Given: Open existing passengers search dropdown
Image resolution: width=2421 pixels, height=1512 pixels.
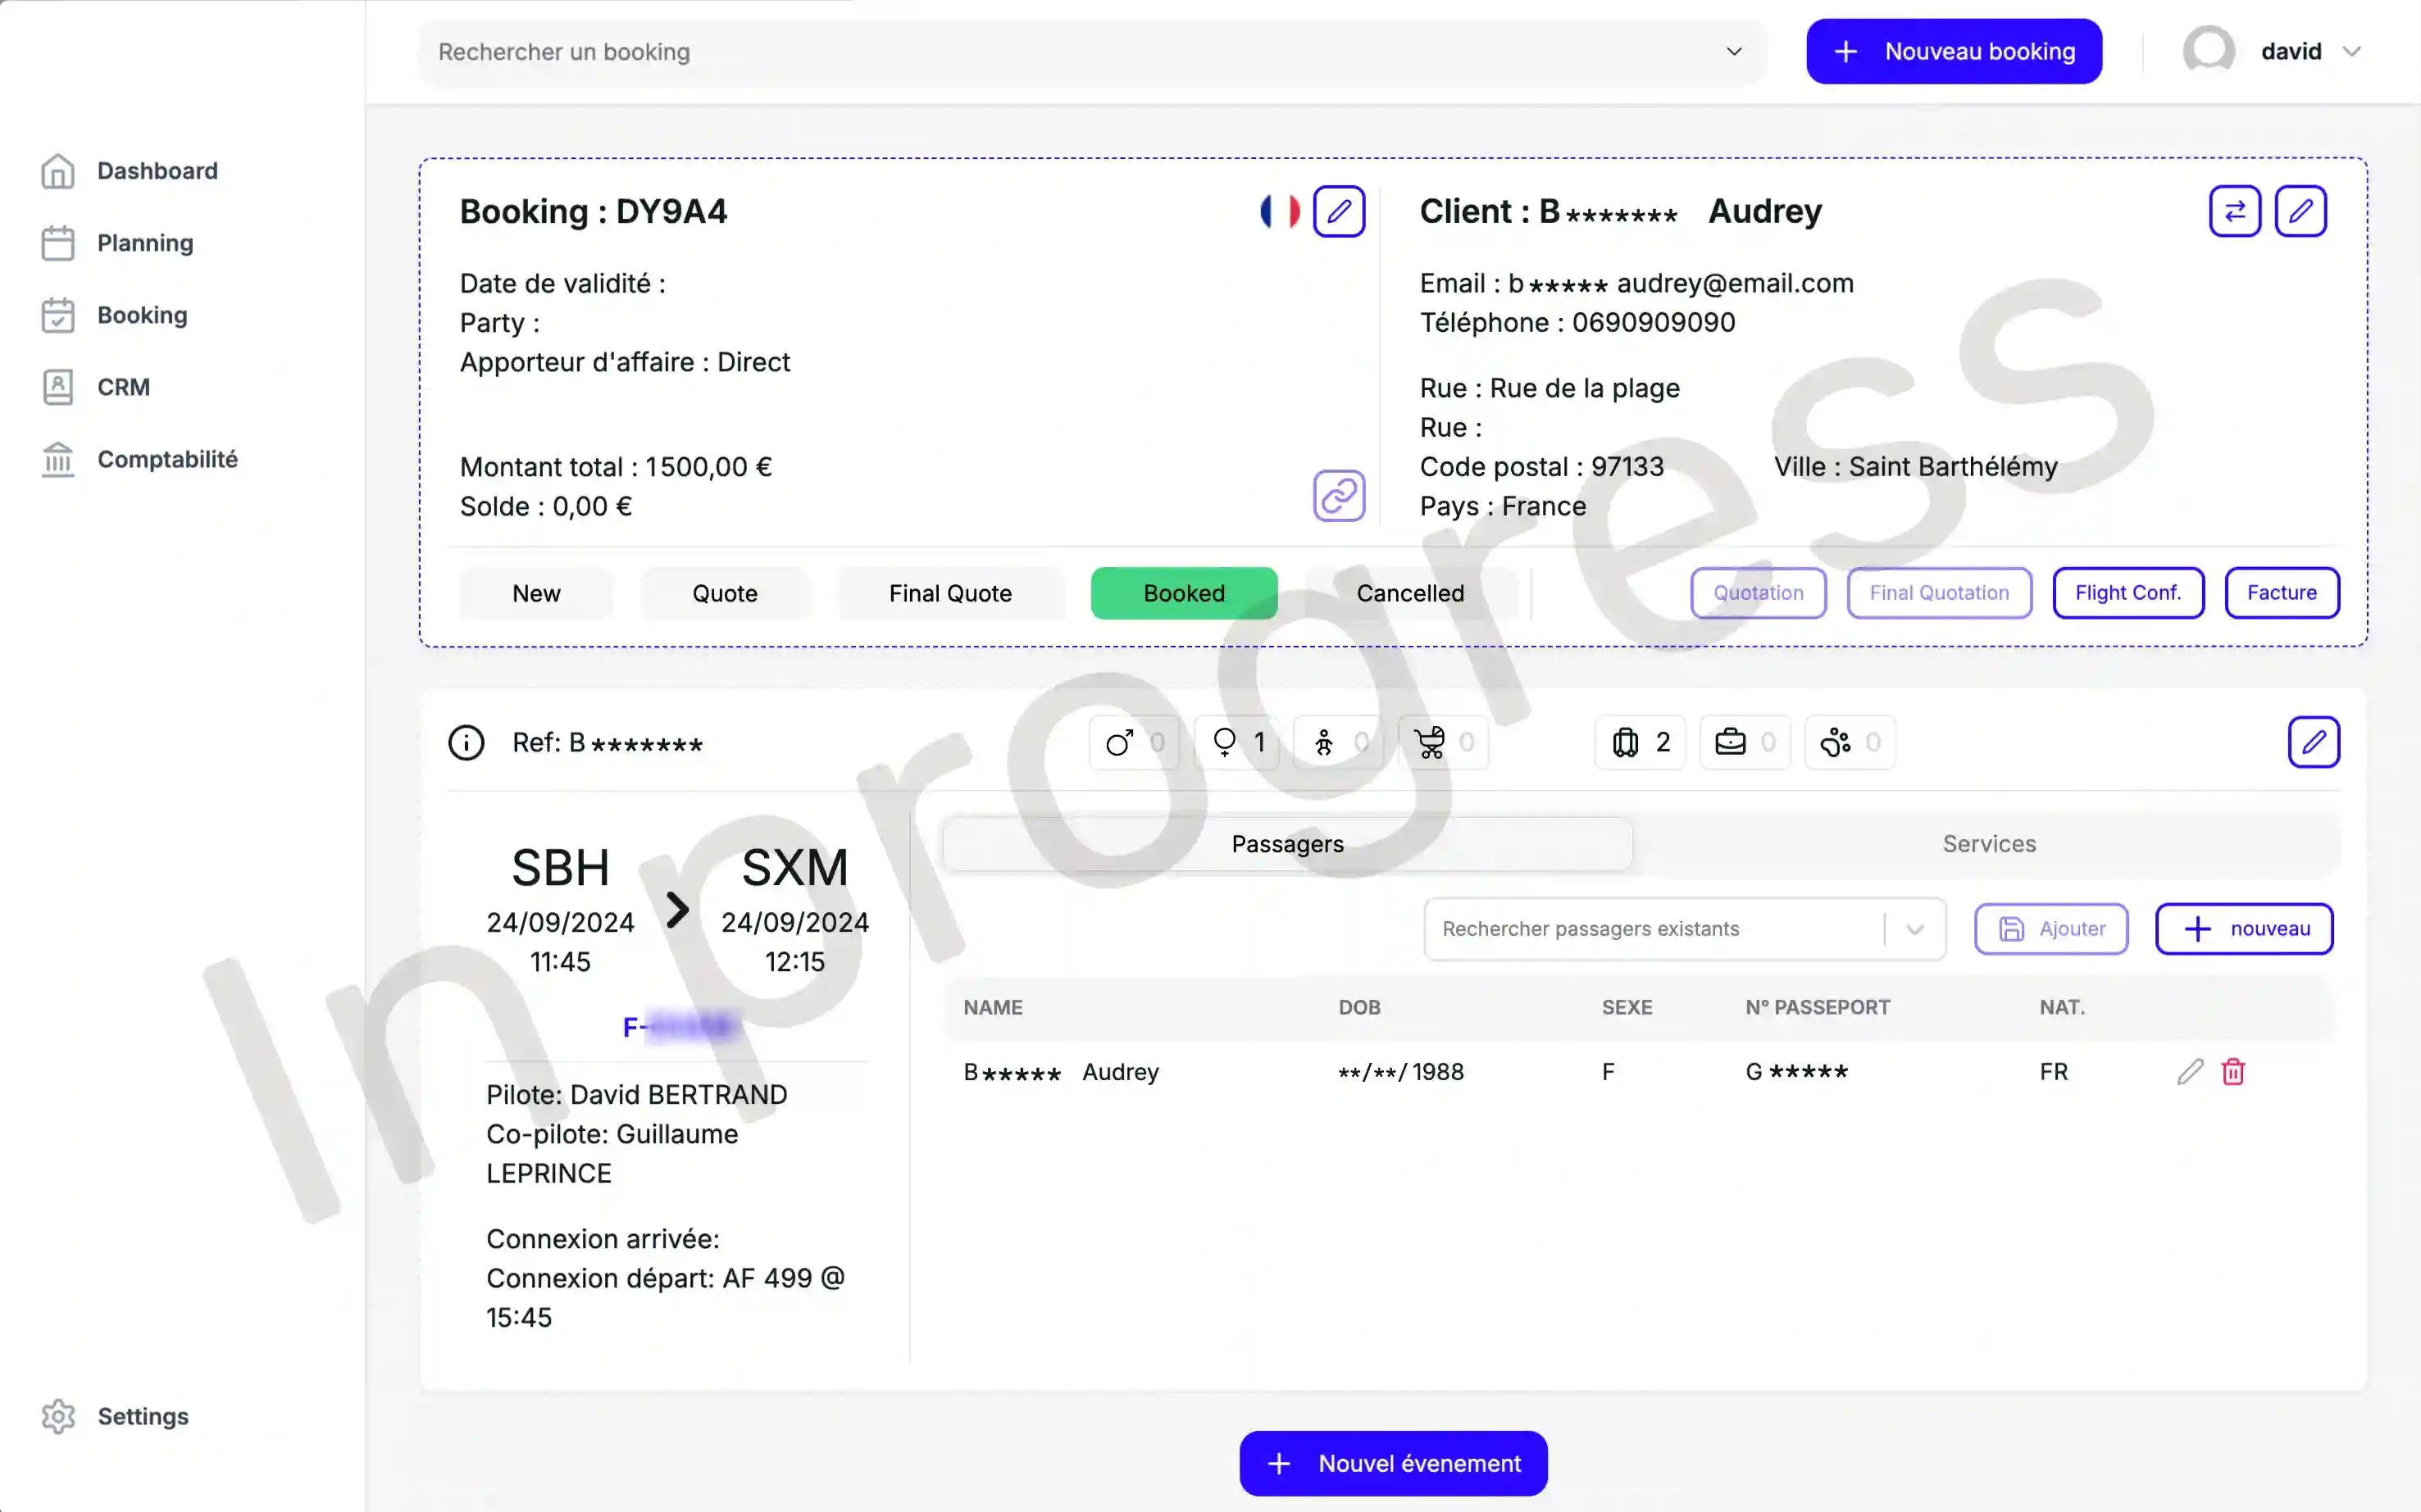Looking at the screenshot, I should coord(1915,929).
